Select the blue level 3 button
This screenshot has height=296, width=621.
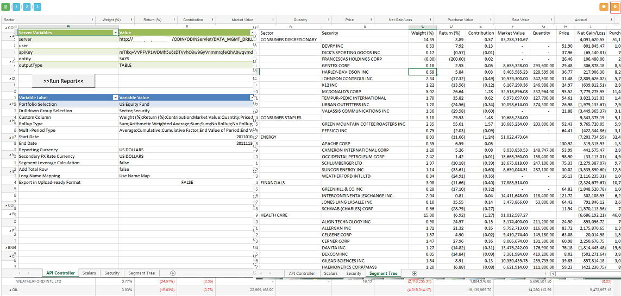coord(36,7)
